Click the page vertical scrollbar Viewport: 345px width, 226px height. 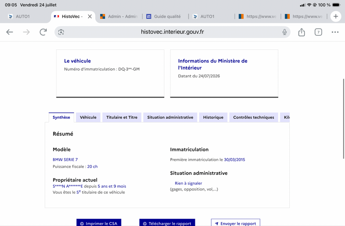click(x=343, y=119)
